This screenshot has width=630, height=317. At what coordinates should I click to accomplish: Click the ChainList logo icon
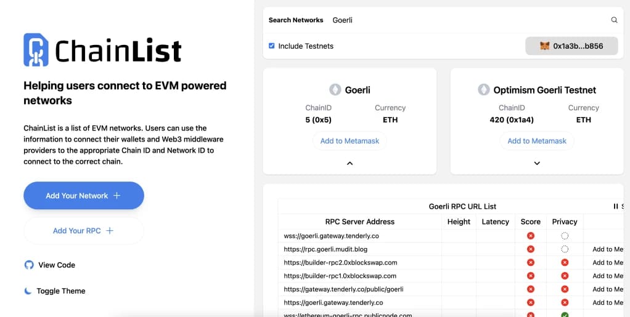pyautogui.click(x=36, y=50)
